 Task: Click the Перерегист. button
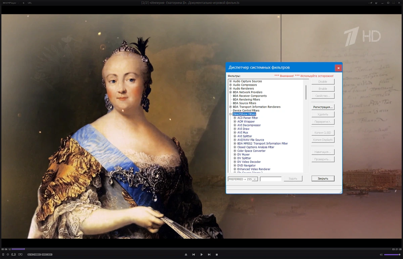[323, 122]
